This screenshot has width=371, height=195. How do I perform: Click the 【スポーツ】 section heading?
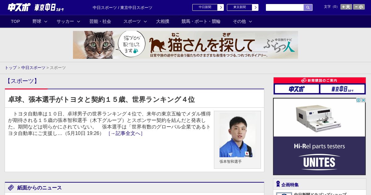(22, 81)
